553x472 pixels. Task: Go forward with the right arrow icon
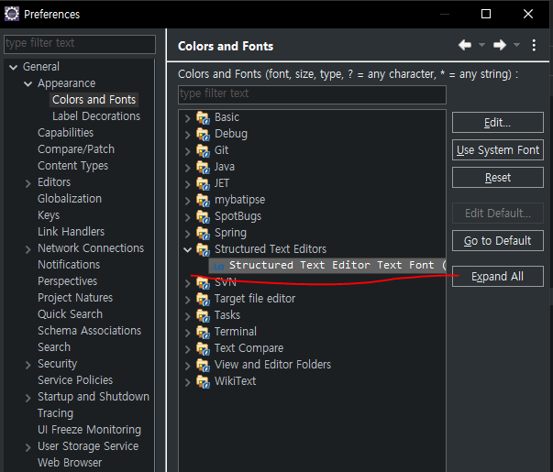tap(500, 45)
